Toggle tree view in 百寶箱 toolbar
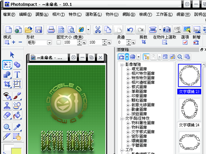 pyautogui.click(x=146, y=57)
